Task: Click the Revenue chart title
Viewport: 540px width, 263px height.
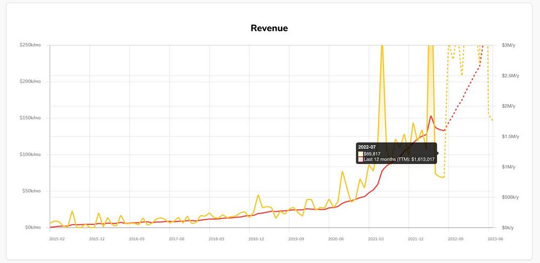Action: [x=269, y=28]
